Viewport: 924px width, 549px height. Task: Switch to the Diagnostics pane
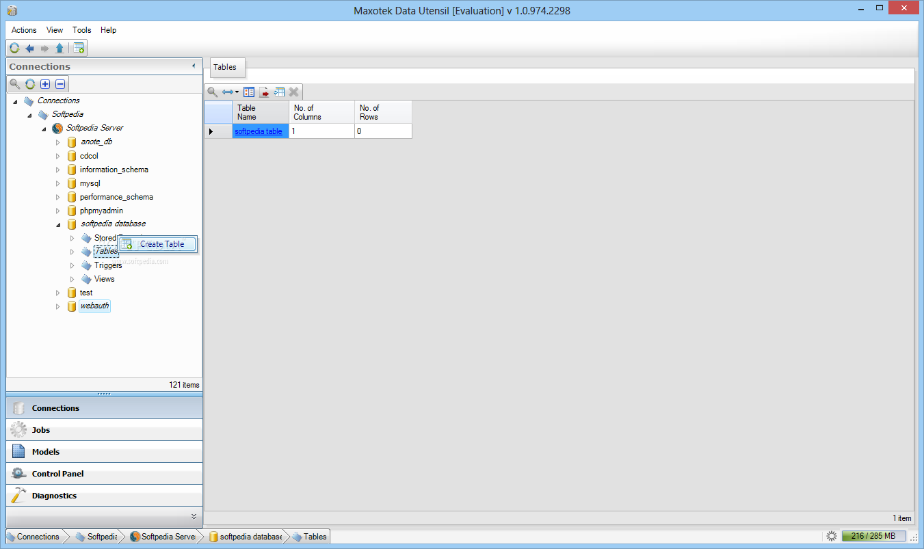pyautogui.click(x=105, y=496)
